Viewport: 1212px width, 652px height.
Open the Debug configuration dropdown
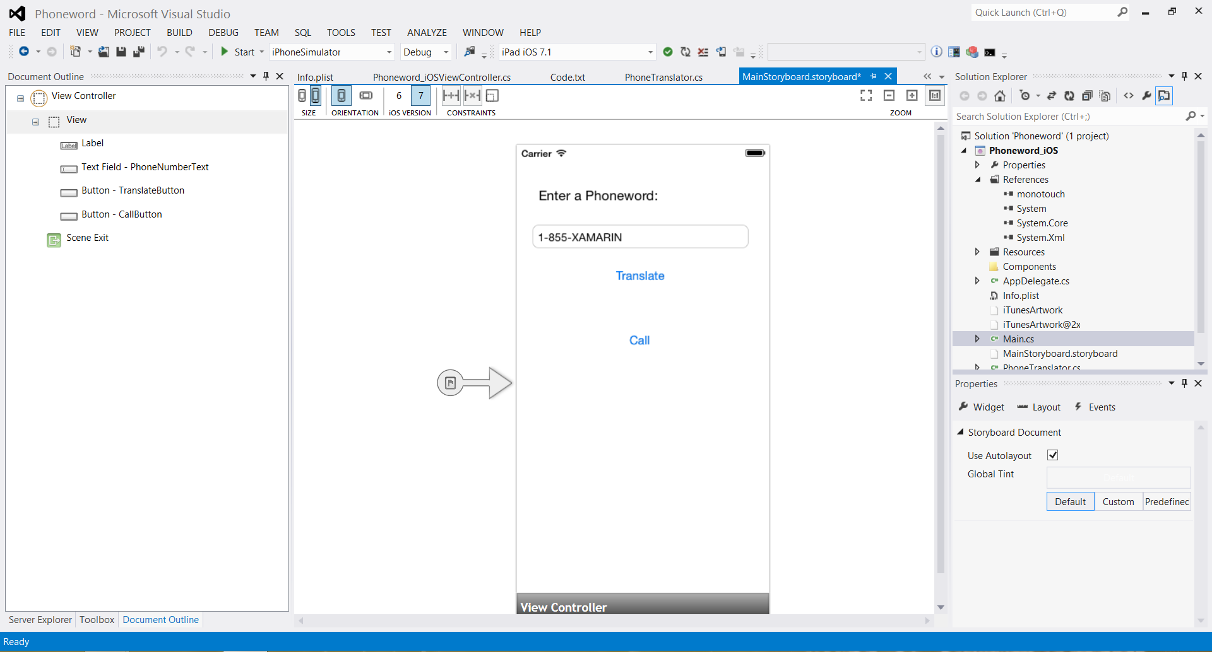click(446, 52)
